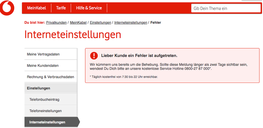Follow the Interneteinstellungen breadcrumb link
Viewport: 263px width, 128px height.
(131, 23)
